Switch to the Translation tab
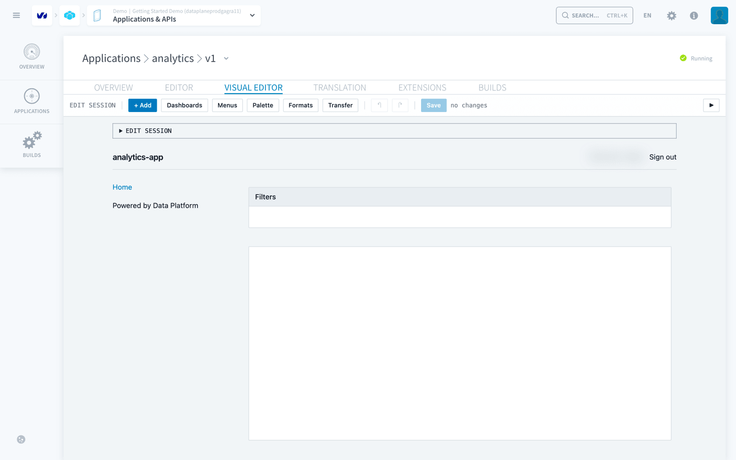The height and width of the screenshot is (460, 736). tap(340, 87)
